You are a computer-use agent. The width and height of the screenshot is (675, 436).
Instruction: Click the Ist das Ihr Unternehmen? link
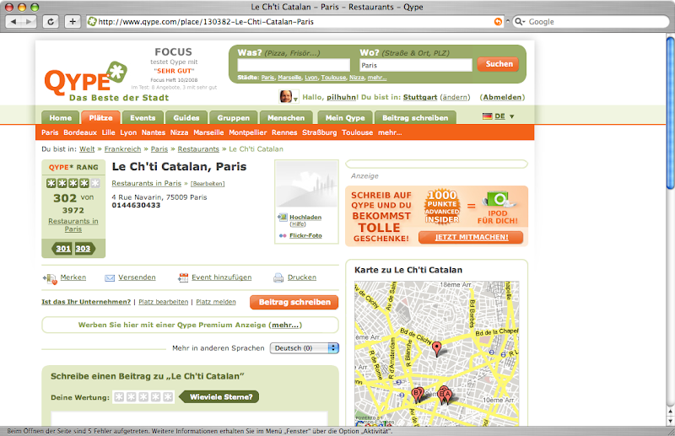pos(86,302)
